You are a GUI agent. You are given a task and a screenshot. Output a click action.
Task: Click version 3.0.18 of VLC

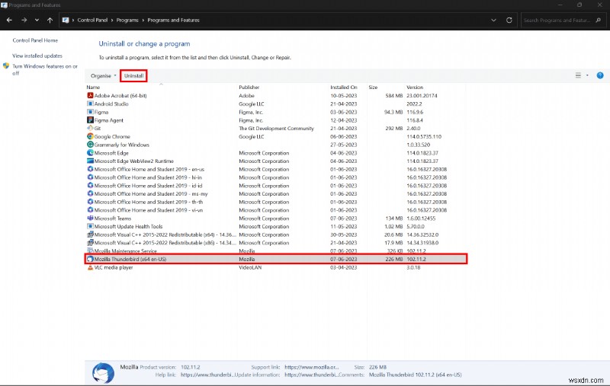(x=413, y=267)
